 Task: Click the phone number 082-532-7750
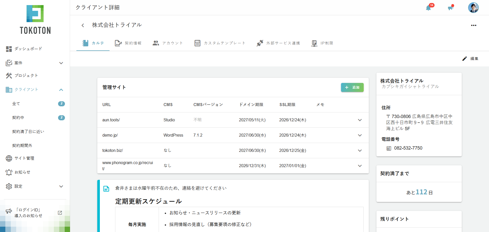point(408,148)
